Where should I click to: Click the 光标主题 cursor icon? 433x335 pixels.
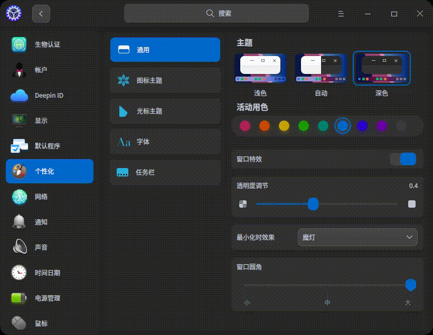[123, 111]
